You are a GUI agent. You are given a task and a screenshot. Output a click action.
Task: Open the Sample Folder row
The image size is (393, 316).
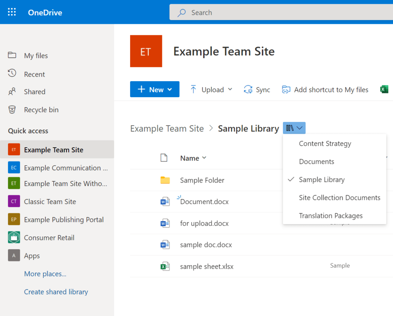202,180
